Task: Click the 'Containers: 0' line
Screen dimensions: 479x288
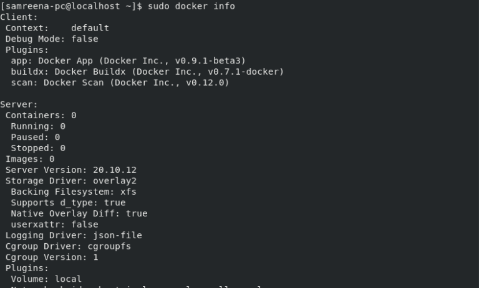Action: point(41,115)
